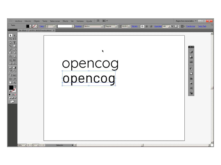Open the Seleccionar menu
The image size is (221, 165).
pos(55,21)
